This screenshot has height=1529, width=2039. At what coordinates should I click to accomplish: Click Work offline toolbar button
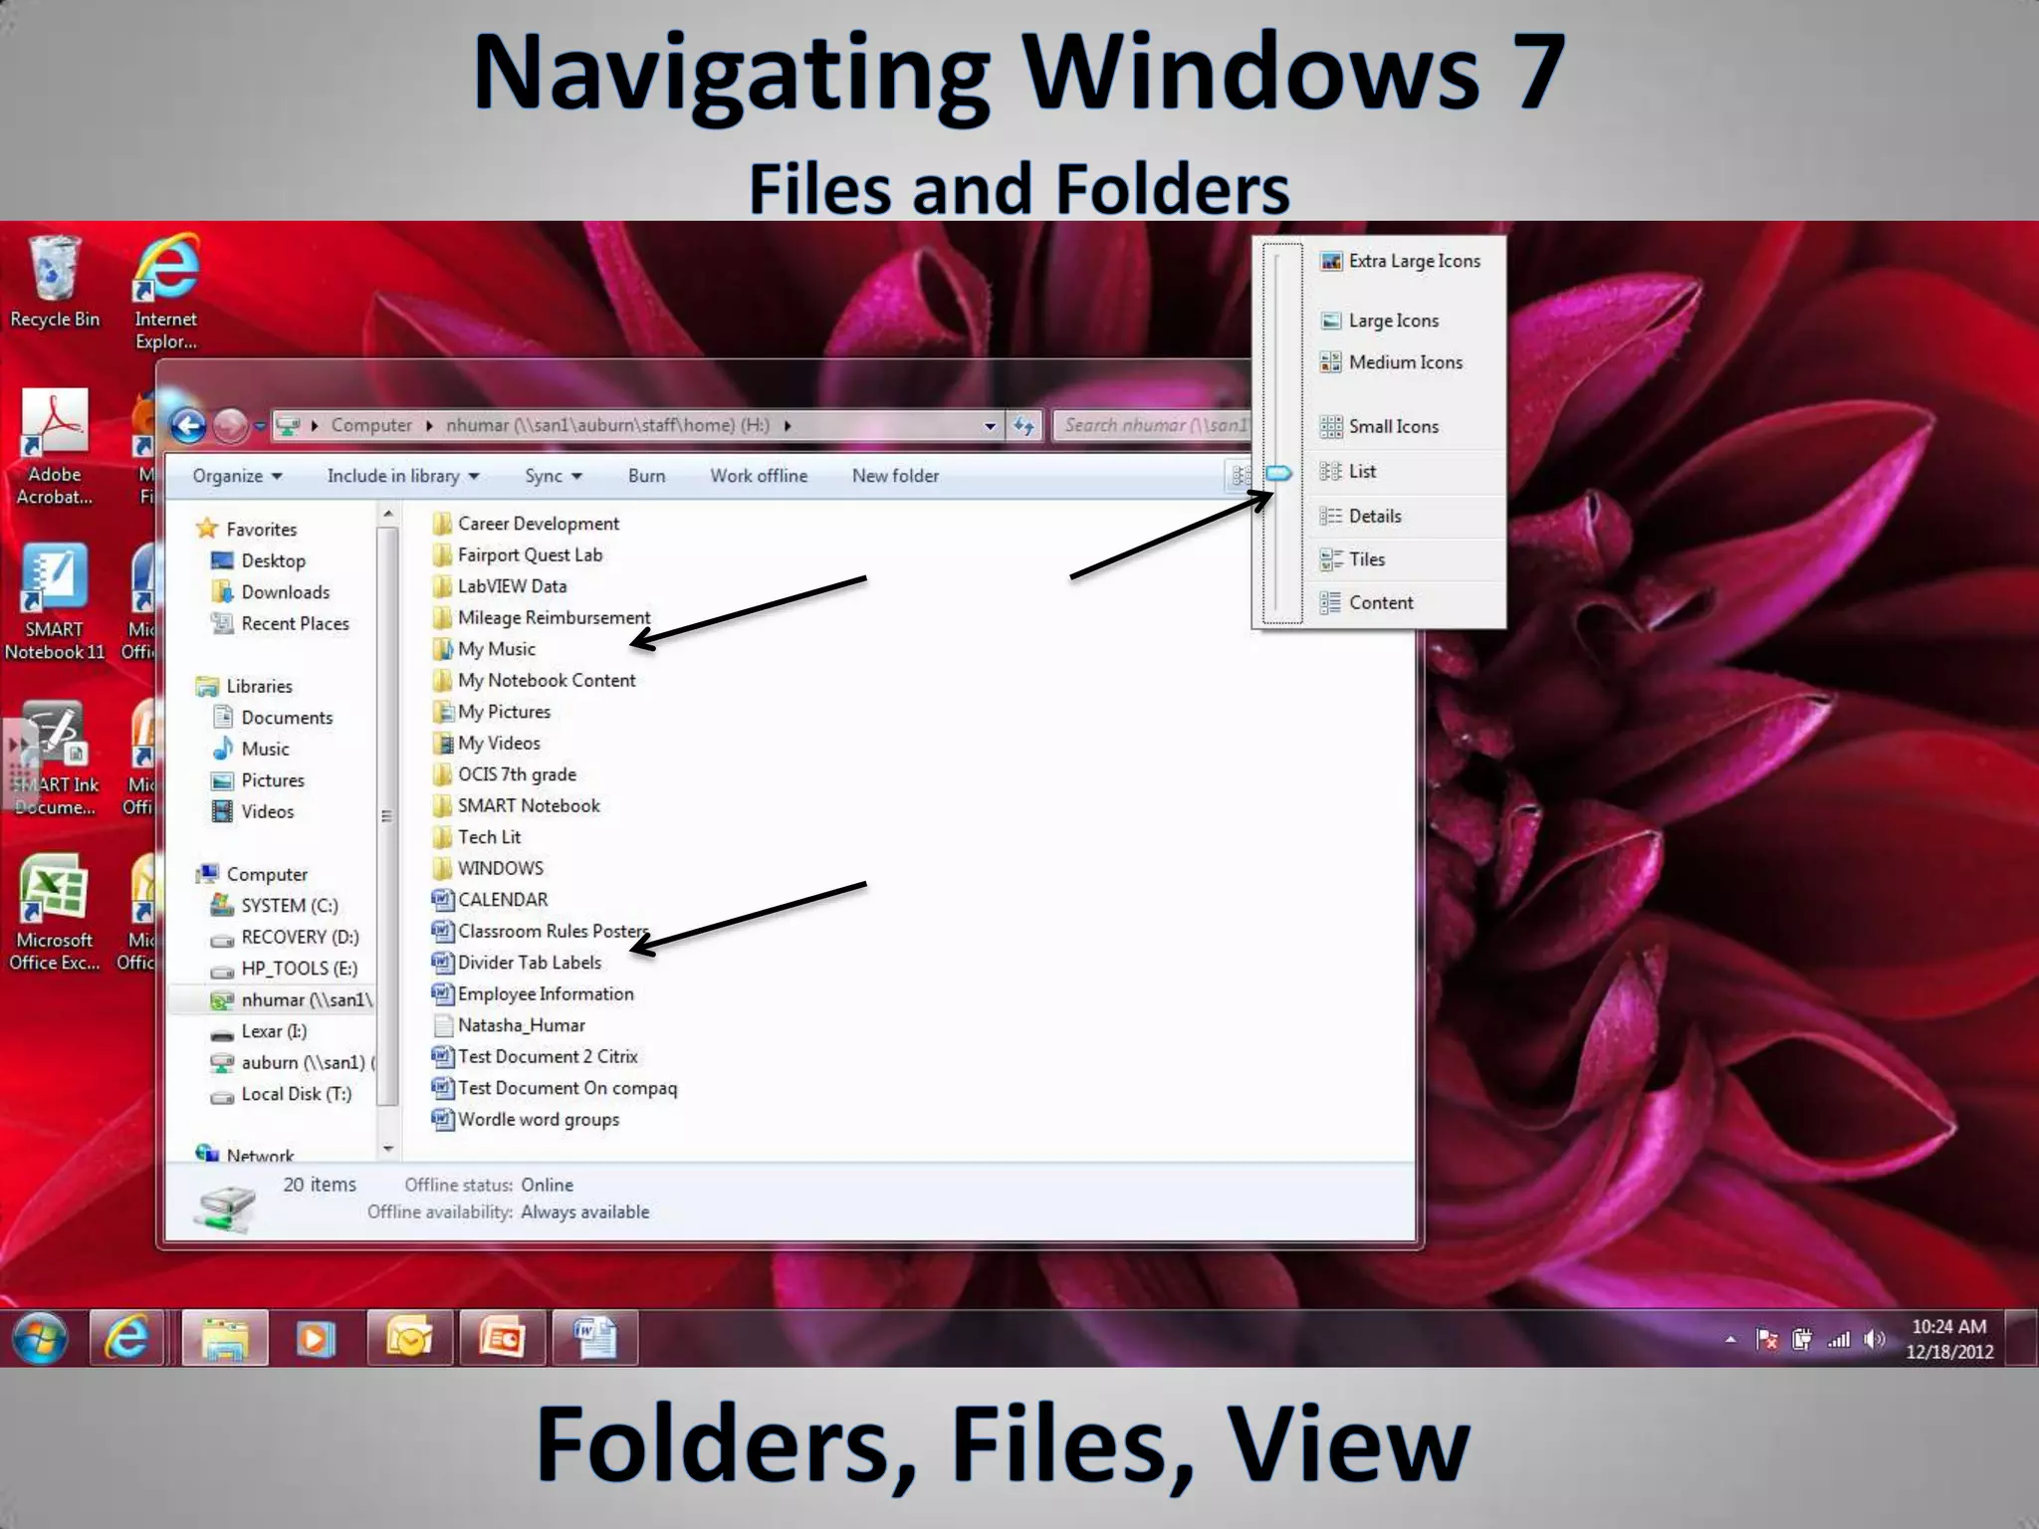759,476
